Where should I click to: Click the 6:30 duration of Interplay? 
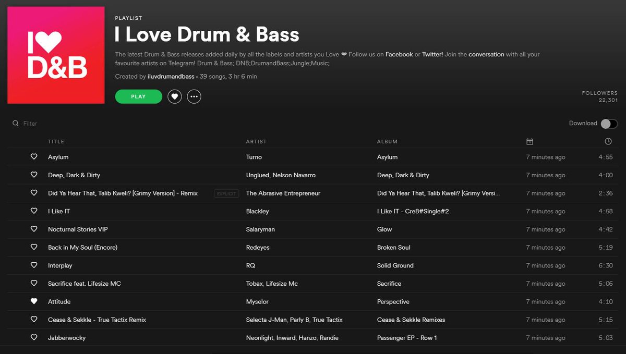[606, 265]
